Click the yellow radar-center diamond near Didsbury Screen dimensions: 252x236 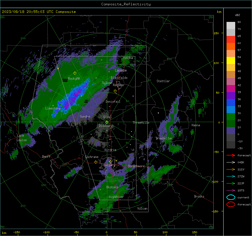pos(107,122)
